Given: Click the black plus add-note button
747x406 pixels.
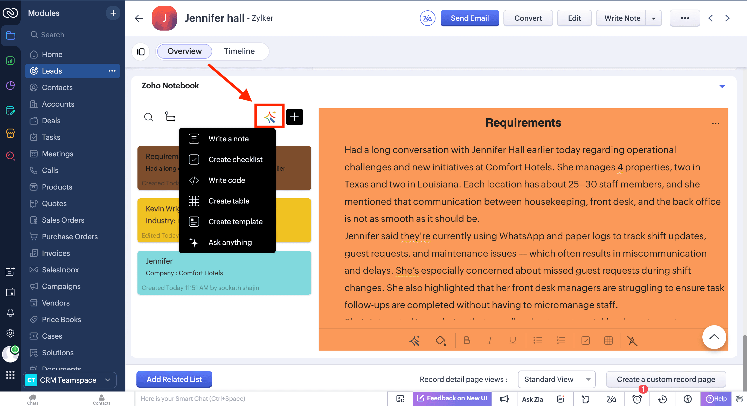Looking at the screenshot, I should (x=294, y=117).
